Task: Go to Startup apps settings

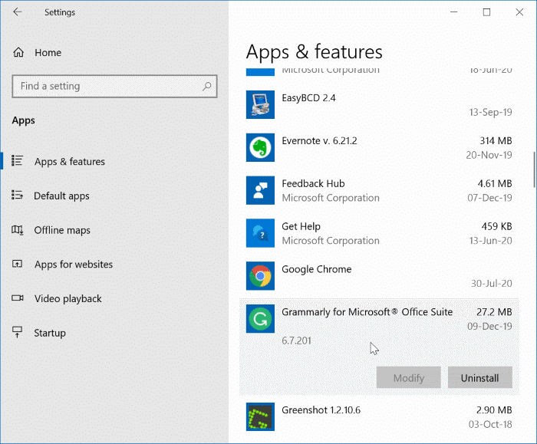Action: [x=50, y=333]
